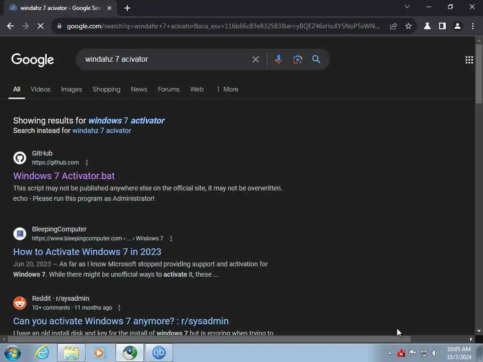Search by image with Google Lens
The image size is (483, 362).
(x=297, y=59)
